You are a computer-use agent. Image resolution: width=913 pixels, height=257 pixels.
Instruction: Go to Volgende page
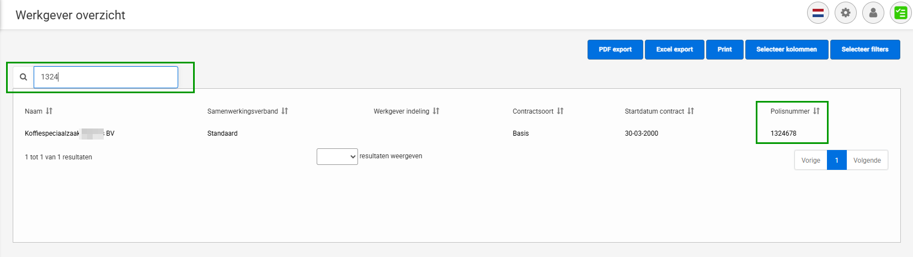[867, 160]
